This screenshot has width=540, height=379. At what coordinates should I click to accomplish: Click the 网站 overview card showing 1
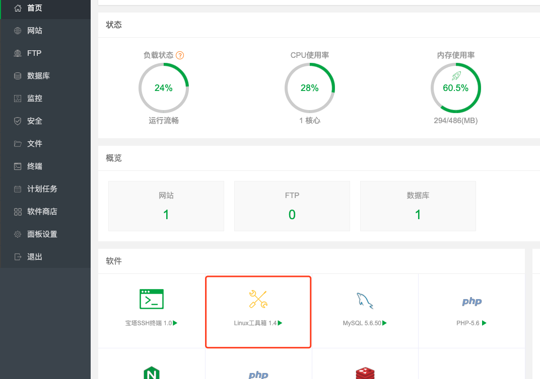point(166,206)
